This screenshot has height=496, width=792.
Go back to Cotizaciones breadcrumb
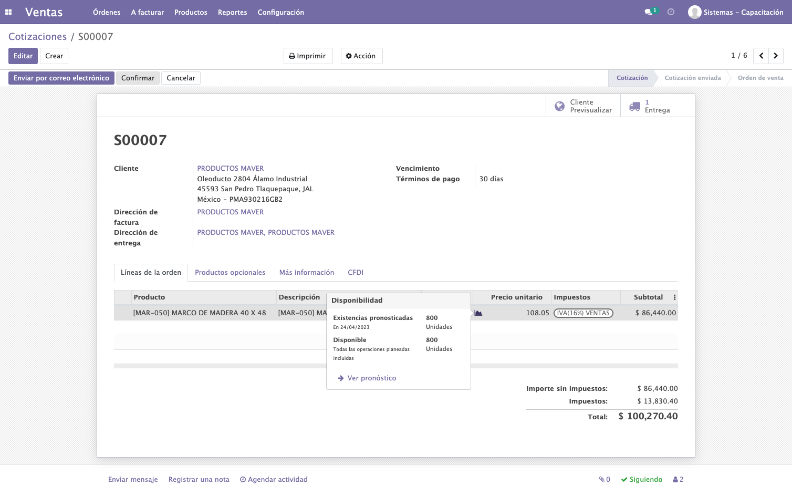point(37,36)
